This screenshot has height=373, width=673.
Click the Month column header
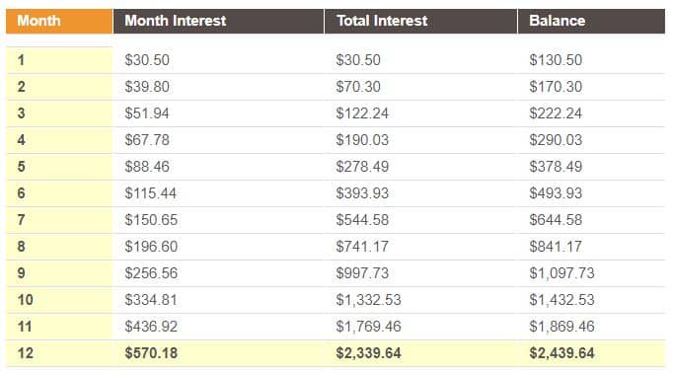point(59,21)
